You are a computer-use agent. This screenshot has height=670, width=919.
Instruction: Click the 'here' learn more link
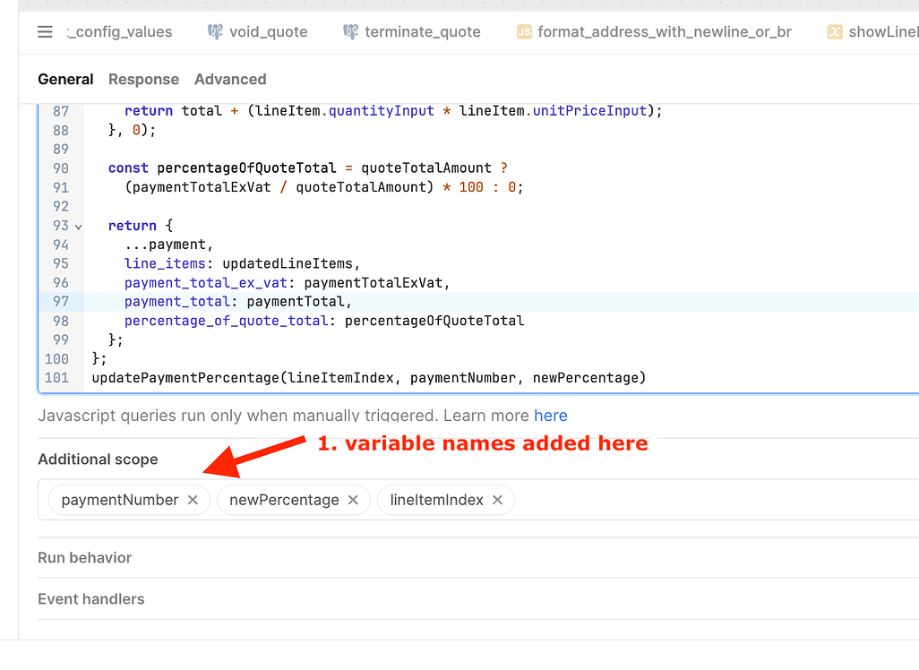tap(551, 416)
